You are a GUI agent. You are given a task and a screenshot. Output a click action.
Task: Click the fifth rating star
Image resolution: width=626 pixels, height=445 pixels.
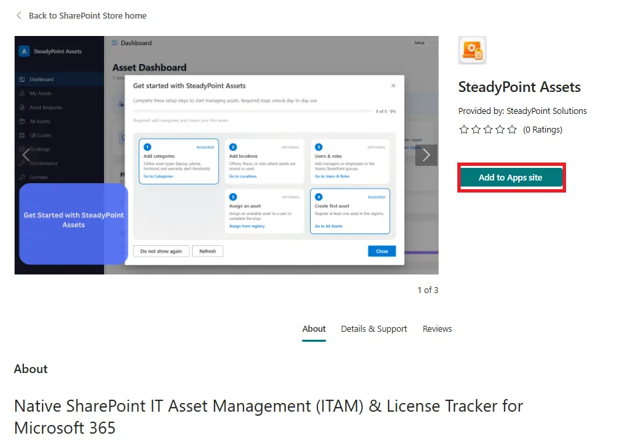(x=512, y=130)
